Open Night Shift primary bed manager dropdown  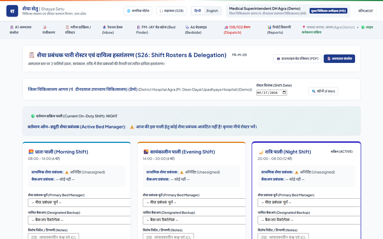309,202
